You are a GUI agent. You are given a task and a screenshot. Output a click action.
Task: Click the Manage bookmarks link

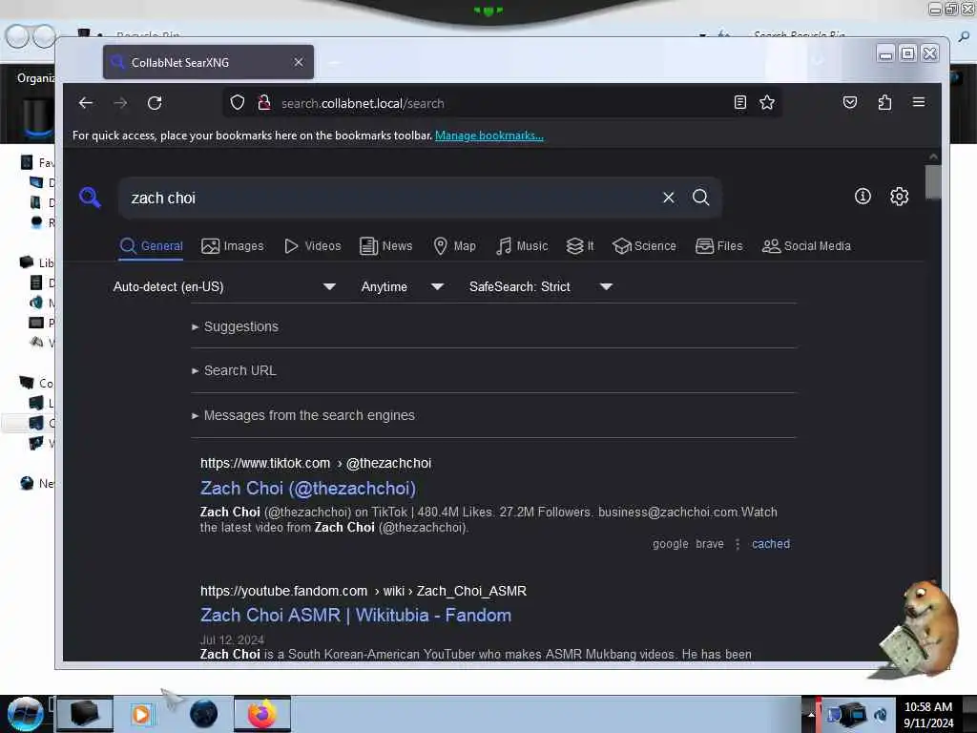(x=489, y=136)
